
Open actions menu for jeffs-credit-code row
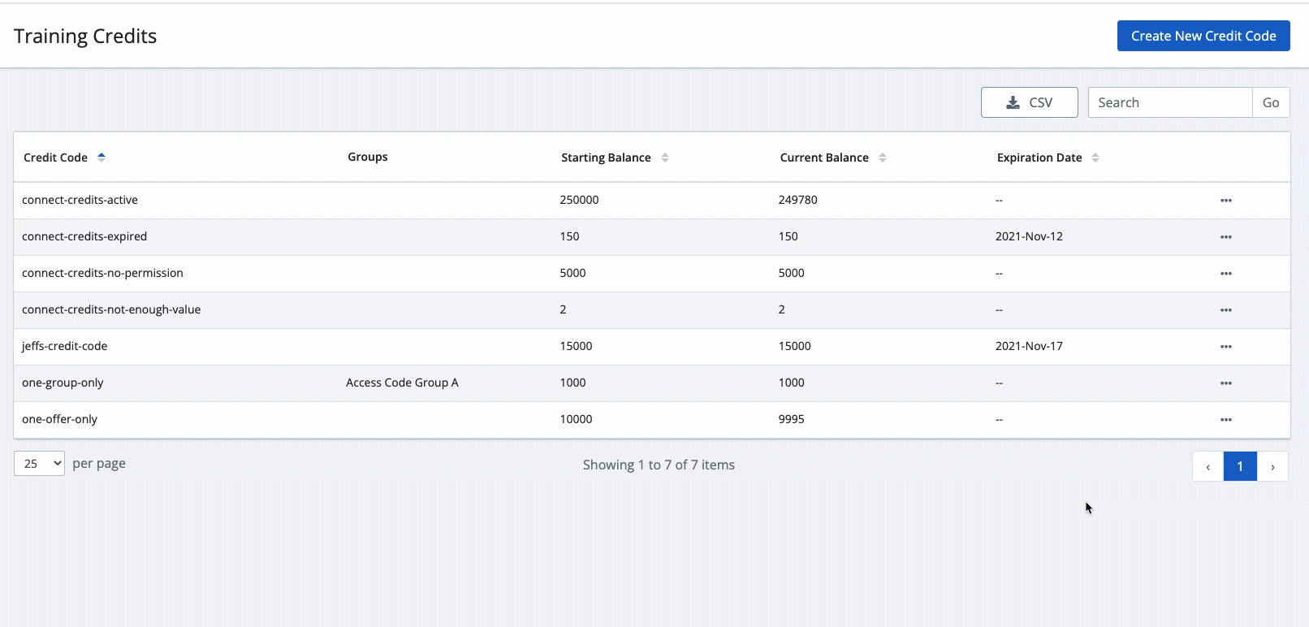(1225, 347)
